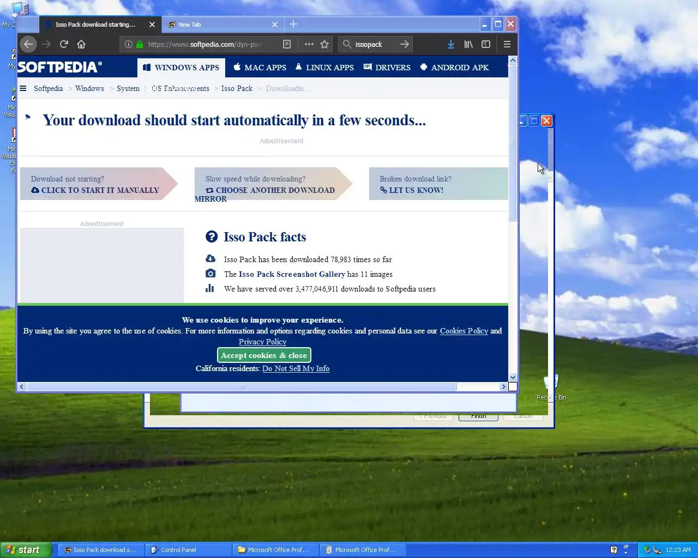Open the Android APK section
The height and width of the screenshot is (558, 698).
click(x=455, y=68)
